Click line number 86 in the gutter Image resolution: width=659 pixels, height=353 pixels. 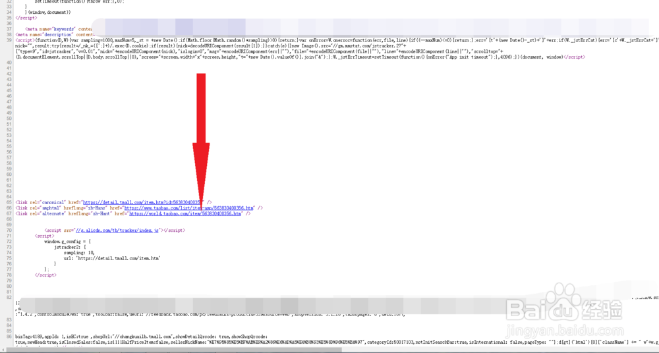[x=9, y=337]
